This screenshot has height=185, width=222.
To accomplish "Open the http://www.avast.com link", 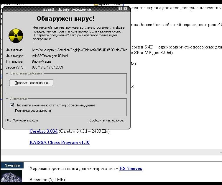I will click(22, 120).
